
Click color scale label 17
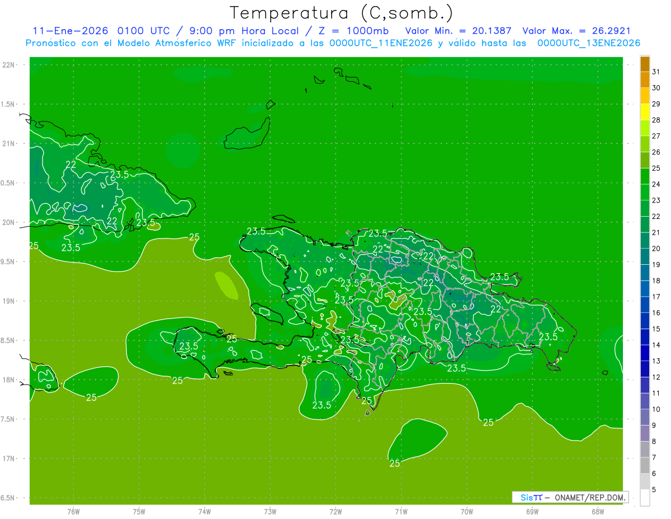pos(656,297)
